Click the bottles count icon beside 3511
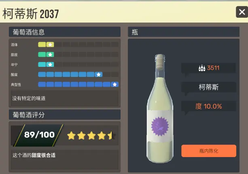 click(202, 68)
